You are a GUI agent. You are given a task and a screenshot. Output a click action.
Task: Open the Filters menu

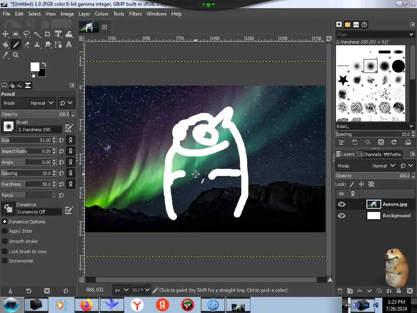(x=135, y=14)
